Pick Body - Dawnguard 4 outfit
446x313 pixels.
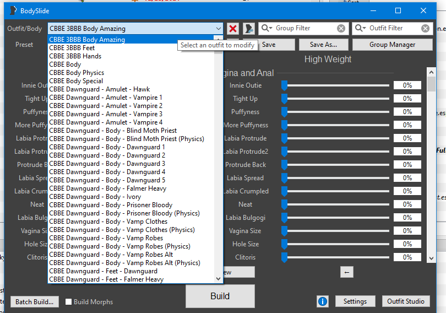(130, 171)
